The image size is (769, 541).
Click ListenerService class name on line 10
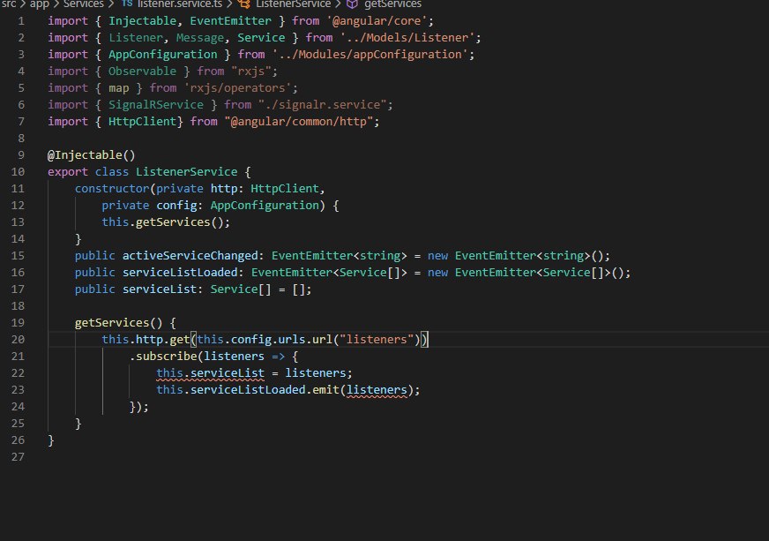pos(186,172)
